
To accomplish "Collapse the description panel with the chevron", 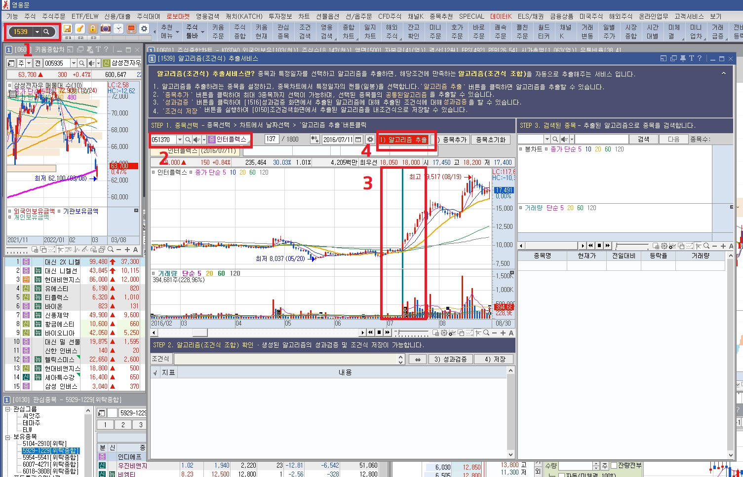I will (723, 73).
